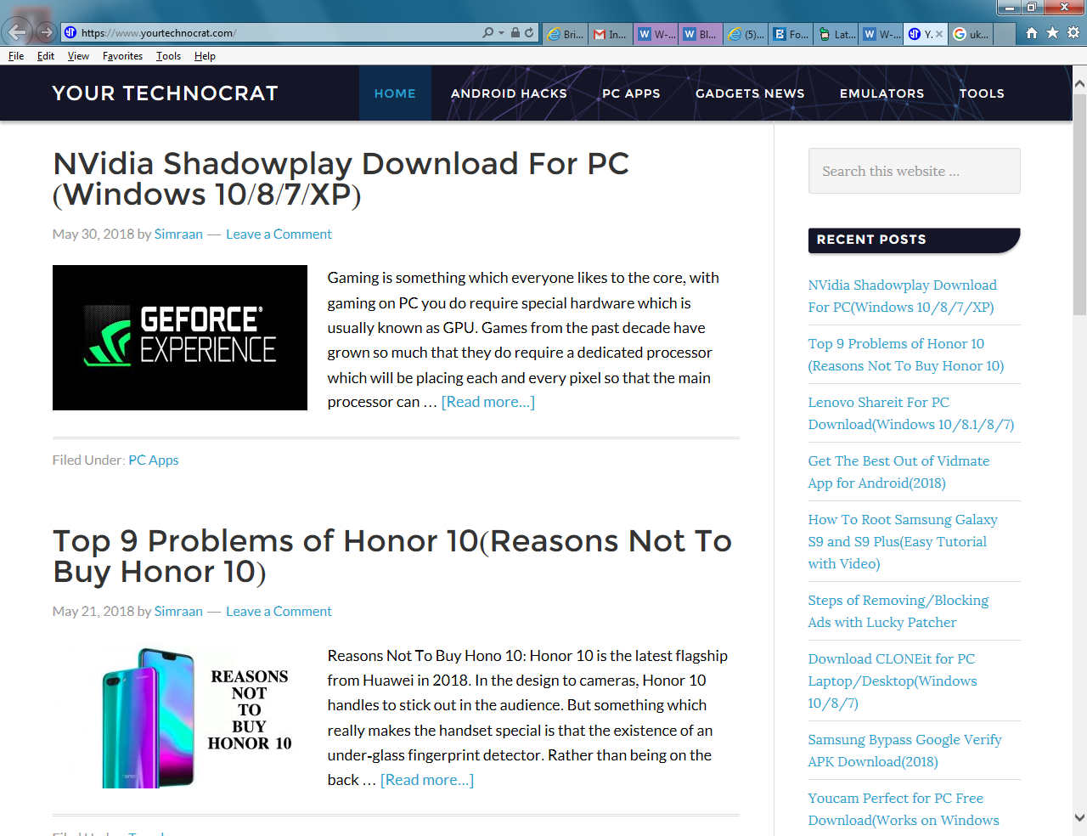Open the Favorites menu

[122, 56]
